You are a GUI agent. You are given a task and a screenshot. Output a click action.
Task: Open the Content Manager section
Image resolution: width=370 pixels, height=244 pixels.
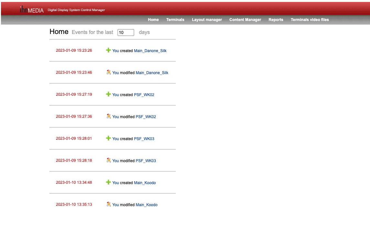[x=245, y=20]
